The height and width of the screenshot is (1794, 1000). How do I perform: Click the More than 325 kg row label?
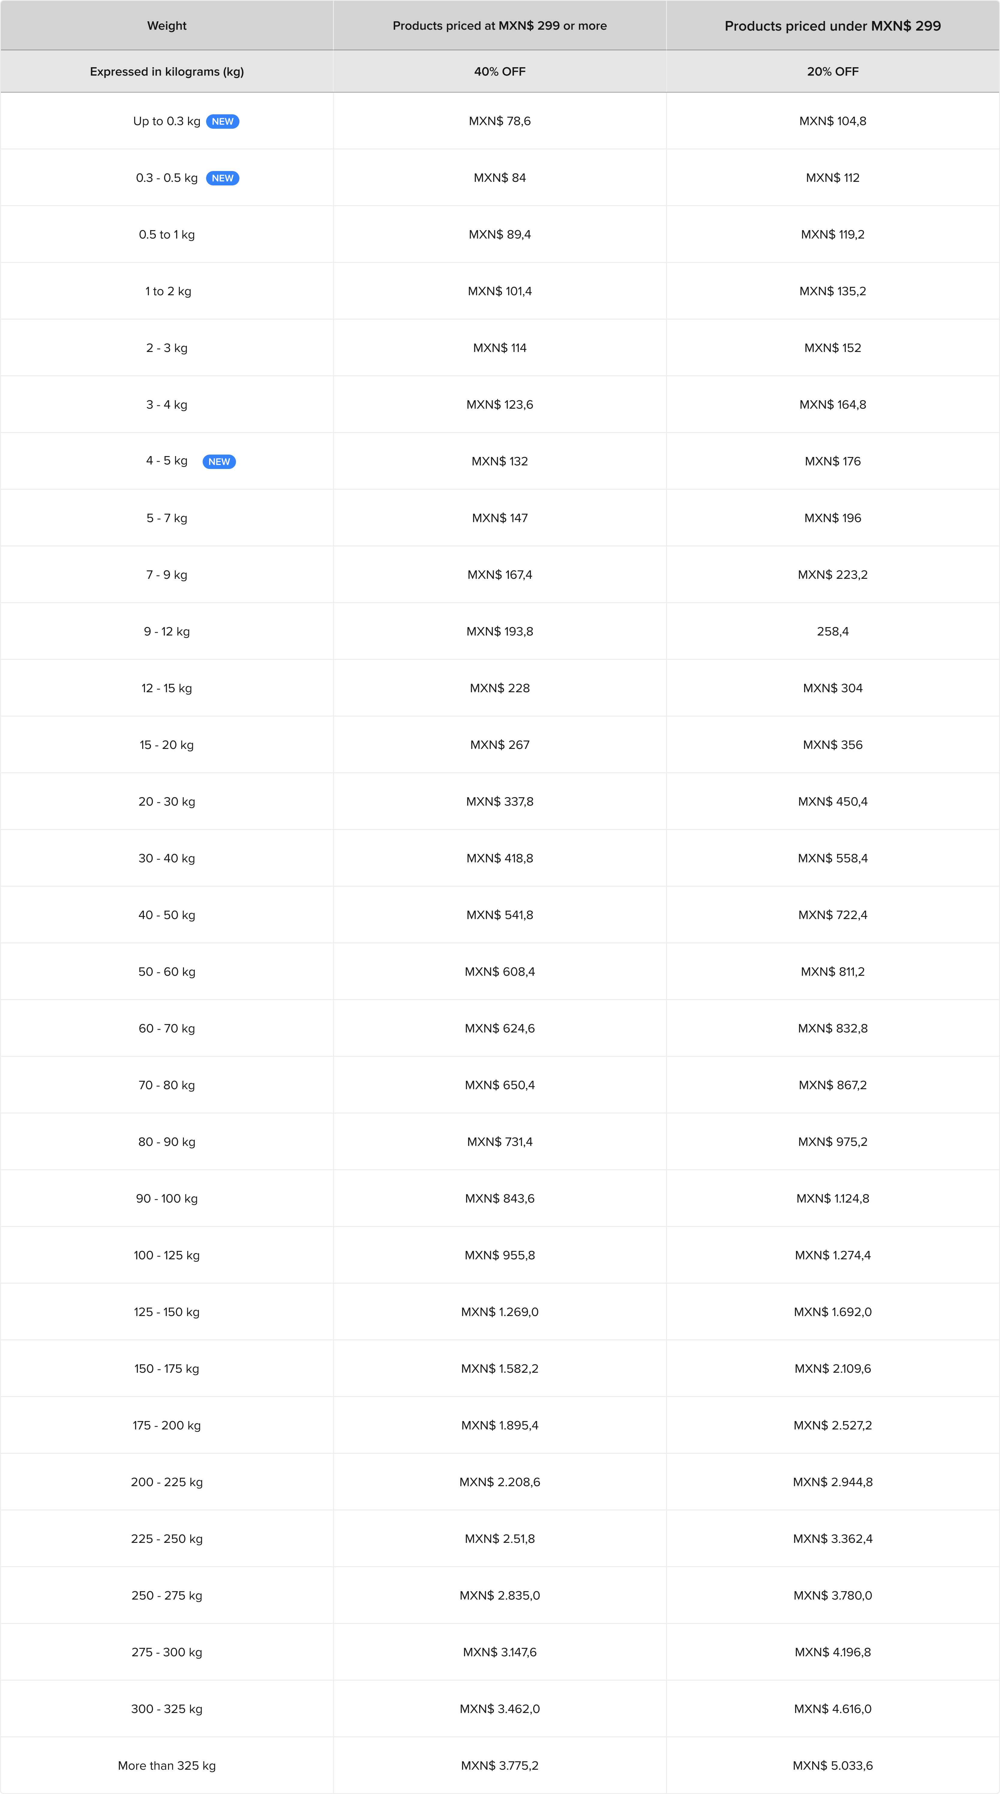[x=167, y=1765]
